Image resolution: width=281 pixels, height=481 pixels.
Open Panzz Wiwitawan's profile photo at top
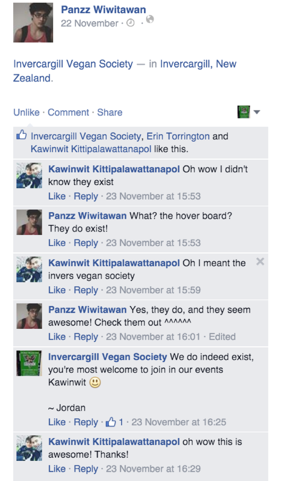33,22
